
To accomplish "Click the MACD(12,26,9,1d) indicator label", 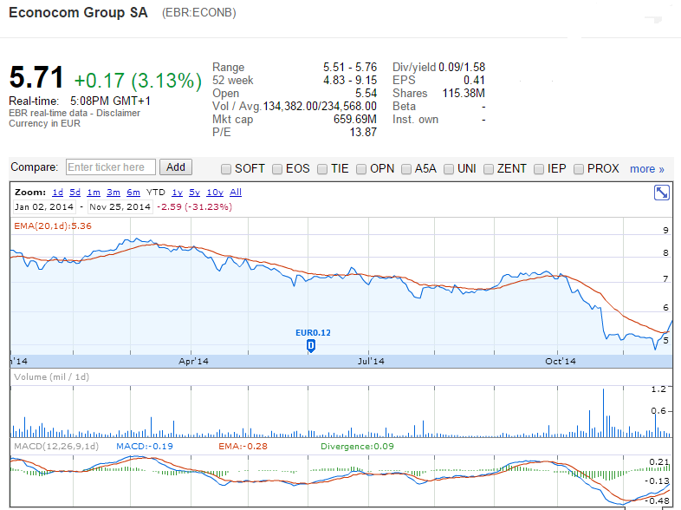I will coord(56,446).
